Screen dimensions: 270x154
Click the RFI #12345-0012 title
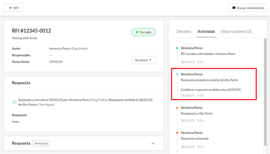[x=31, y=31]
